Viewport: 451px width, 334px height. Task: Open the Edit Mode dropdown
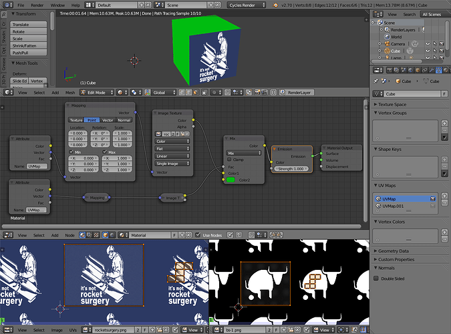click(x=98, y=92)
